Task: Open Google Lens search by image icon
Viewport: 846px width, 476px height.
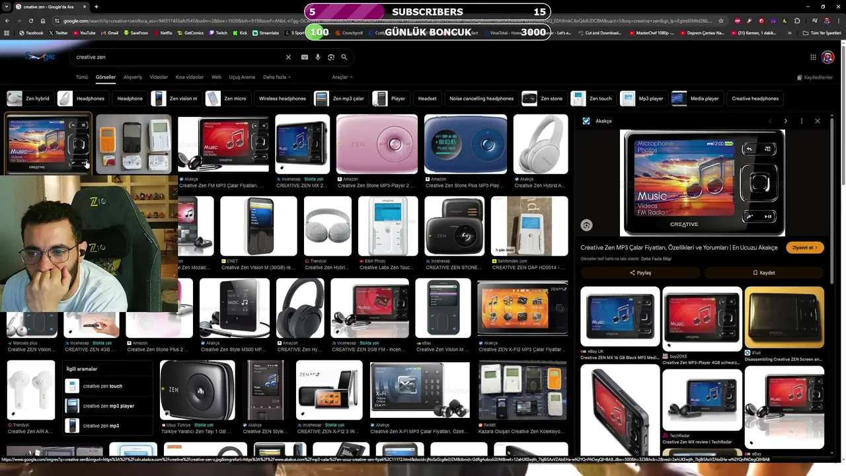Action: [x=331, y=58]
